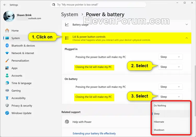The image size is (196, 137).
Task: Click Extending your battery life effectively link
Action: pyautogui.click(x=94, y=133)
